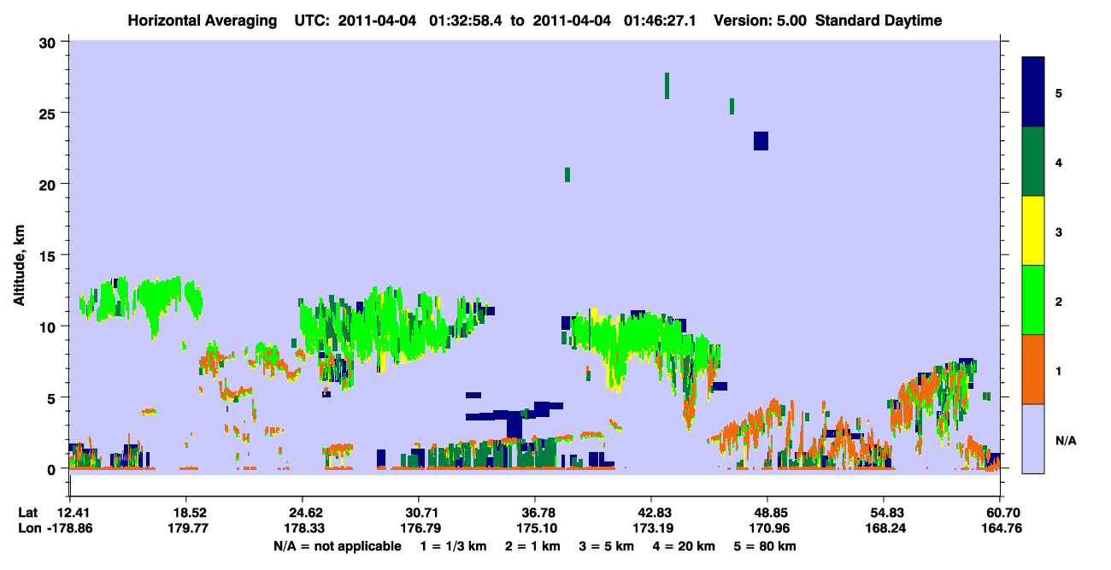Click the orange level 1 colorbar segment
This screenshot has height=570, width=1111.
click(1033, 369)
